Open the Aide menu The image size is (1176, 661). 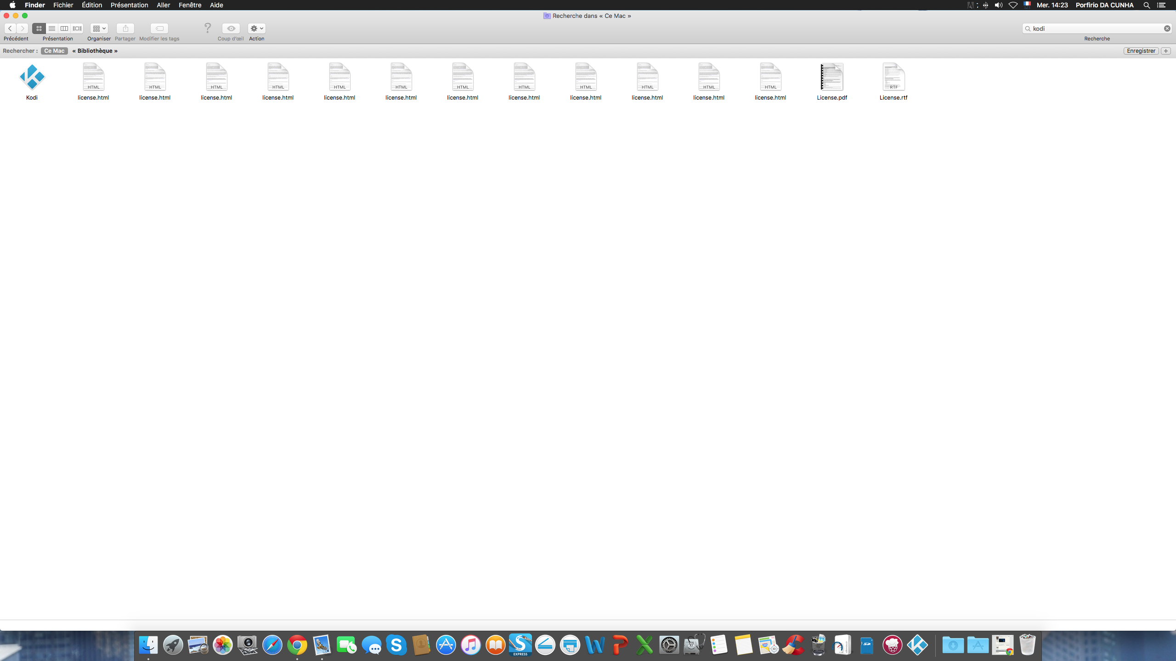(216, 5)
